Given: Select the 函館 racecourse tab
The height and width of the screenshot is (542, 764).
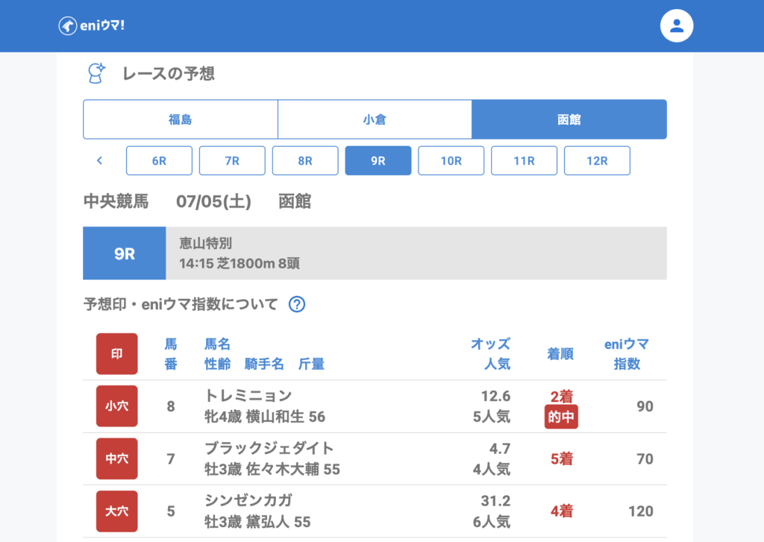Looking at the screenshot, I should point(569,119).
